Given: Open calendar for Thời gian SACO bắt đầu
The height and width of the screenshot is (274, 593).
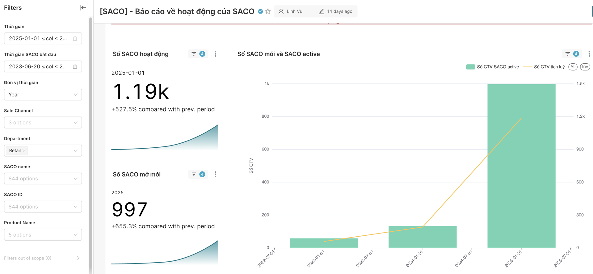Looking at the screenshot, I should [75, 67].
